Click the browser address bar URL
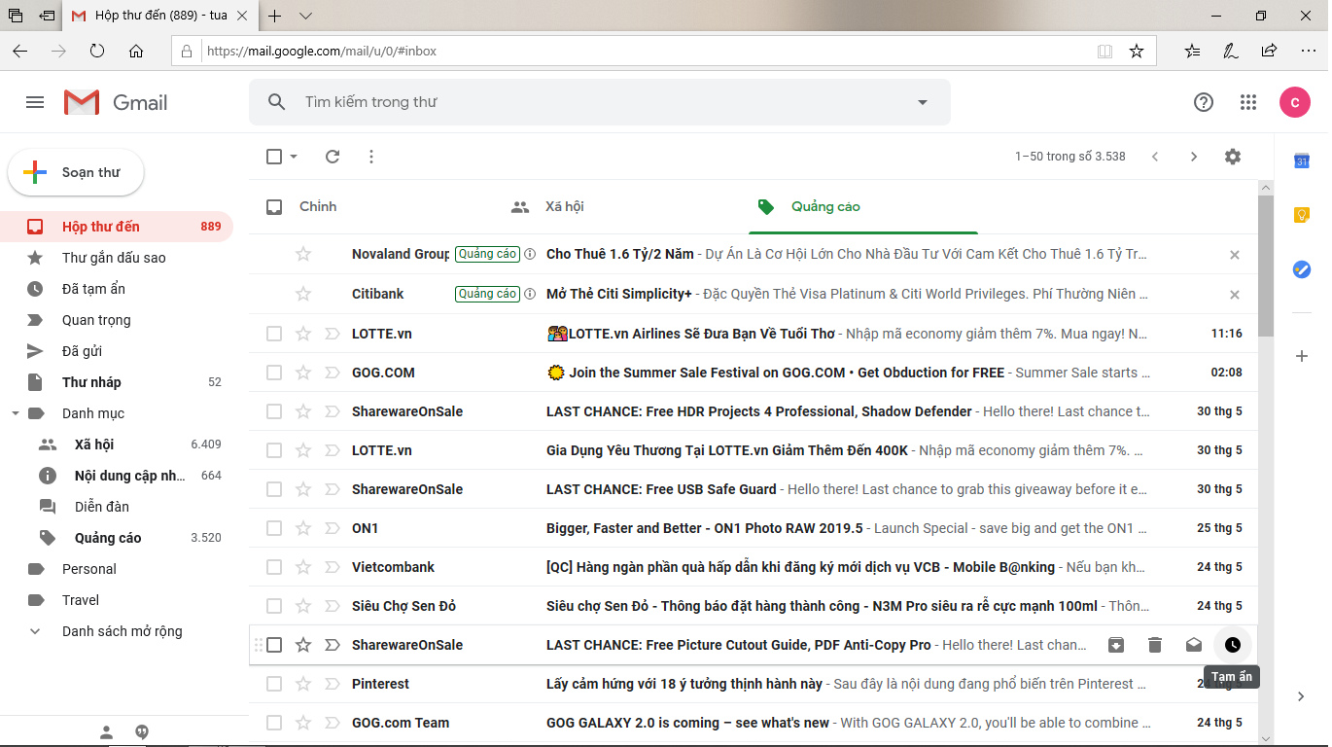1332x747 pixels. click(322, 51)
